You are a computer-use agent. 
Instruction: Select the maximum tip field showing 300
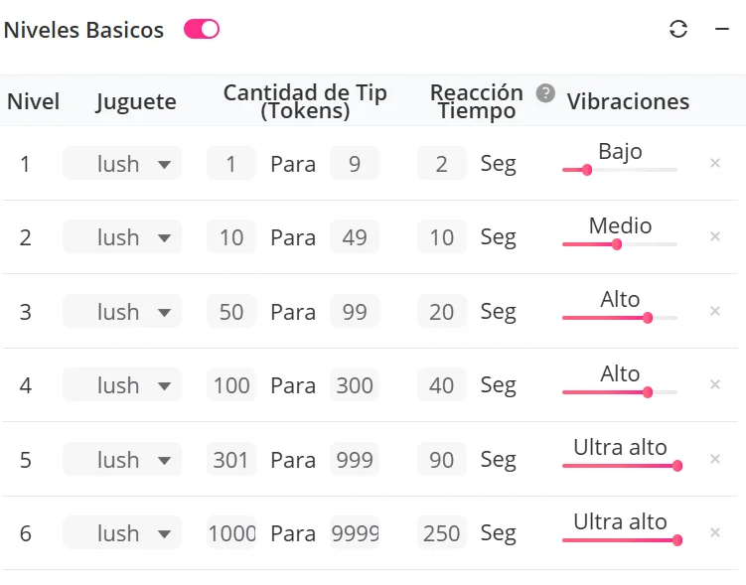pyautogui.click(x=355, y=385)
